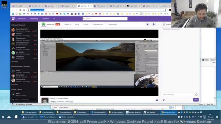Bookmark this page with the star icon

pos(165,10)
